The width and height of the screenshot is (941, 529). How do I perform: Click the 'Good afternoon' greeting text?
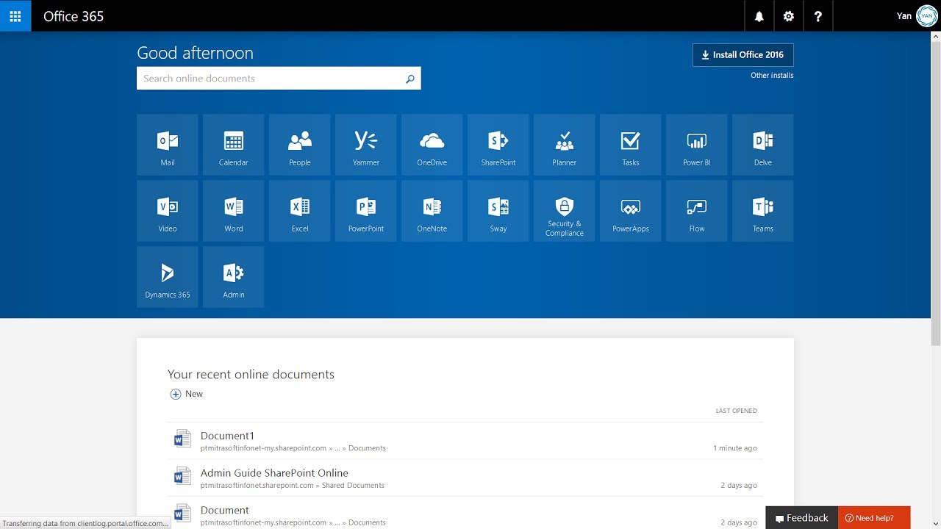tap(195, 53)
